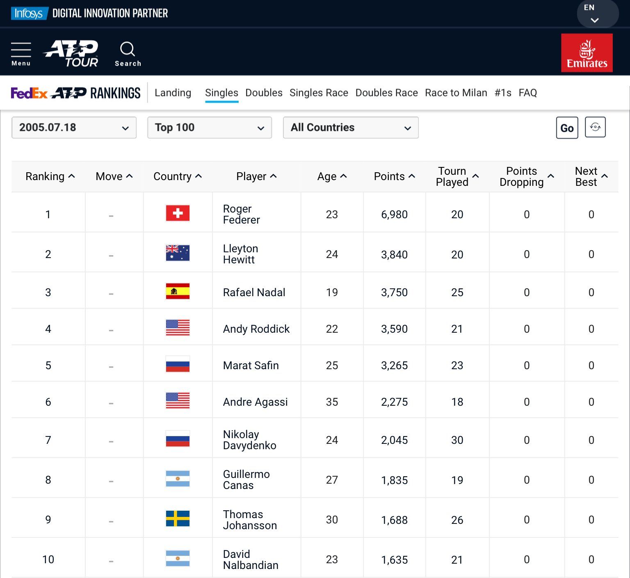
Task: Click the Spain flag next to Nadal
Action: click(178, 292)
